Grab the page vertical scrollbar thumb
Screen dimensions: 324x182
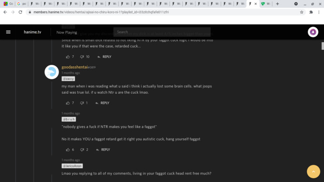point(323,46)
